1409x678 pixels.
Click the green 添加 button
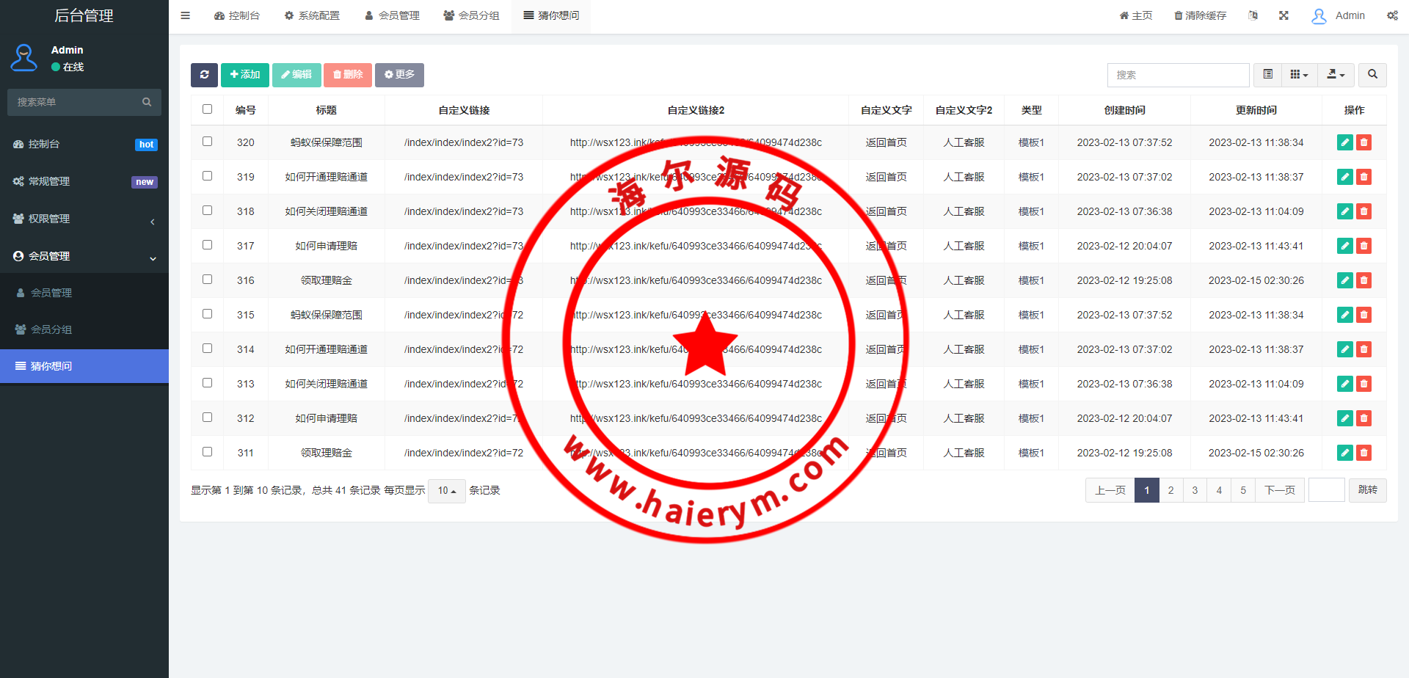point(245,75)
